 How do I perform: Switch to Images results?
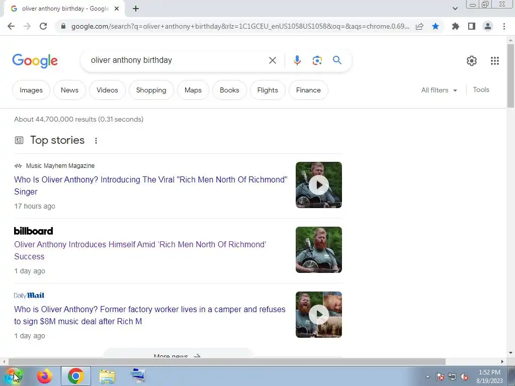(31, 90)
